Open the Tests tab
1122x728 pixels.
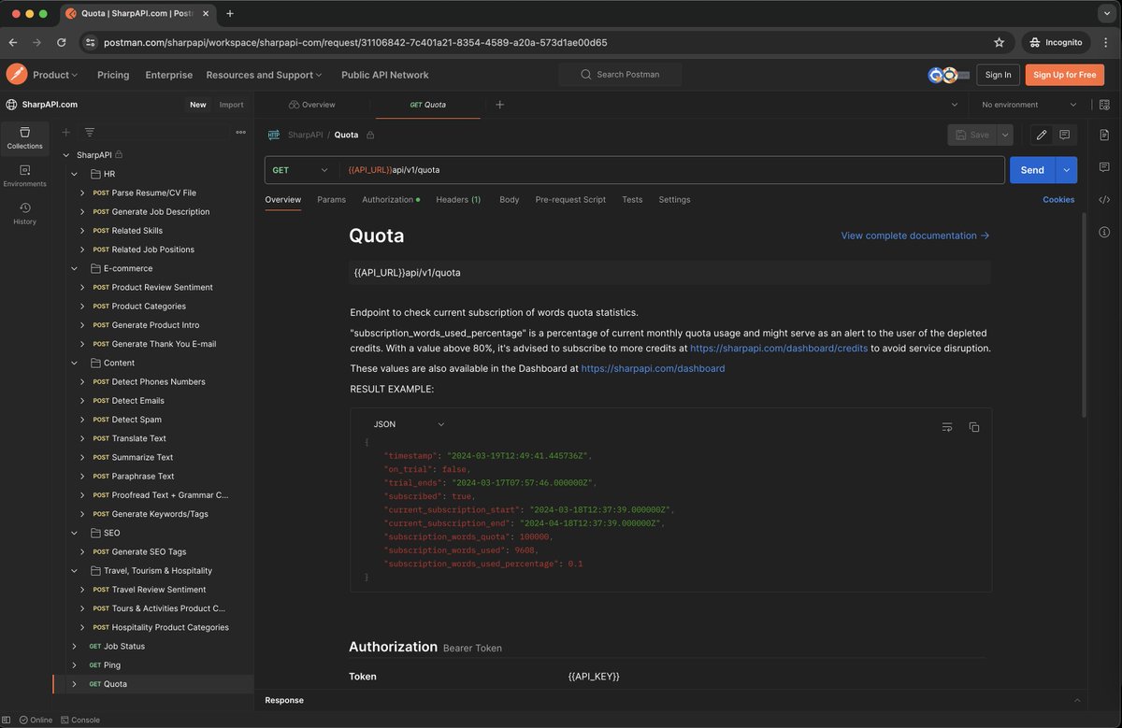[632, 200]
